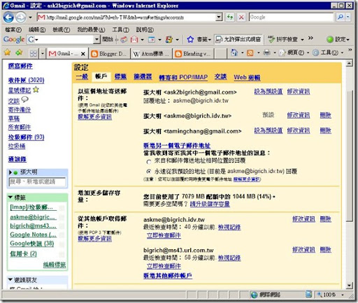Click the Print icon
This screenshot has height=303, width=358.
(266, 53)
